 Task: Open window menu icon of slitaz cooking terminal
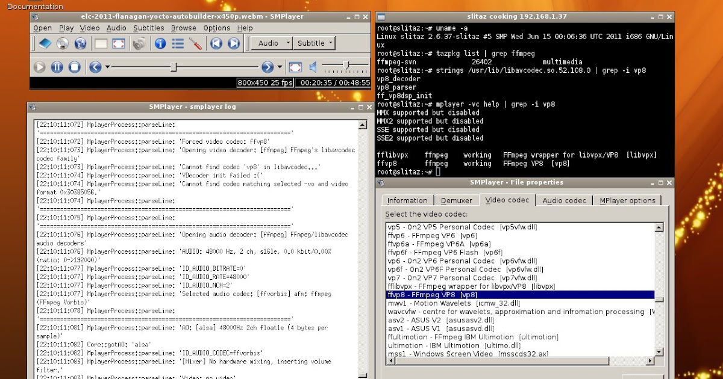pyautogui.click(x=380, y=16)
